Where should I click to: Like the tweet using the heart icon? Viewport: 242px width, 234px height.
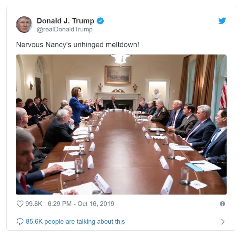20,204
